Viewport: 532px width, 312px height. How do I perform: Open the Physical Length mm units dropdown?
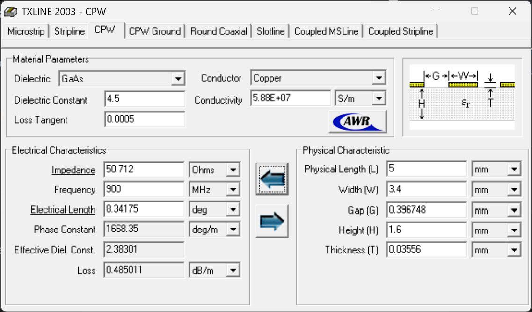coord(514,169)
